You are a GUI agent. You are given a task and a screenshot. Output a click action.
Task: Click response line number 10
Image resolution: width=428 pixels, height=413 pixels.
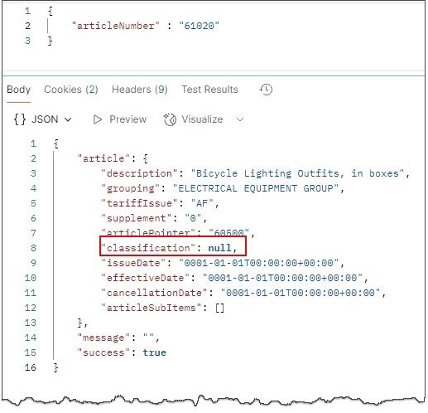[31, 278]
